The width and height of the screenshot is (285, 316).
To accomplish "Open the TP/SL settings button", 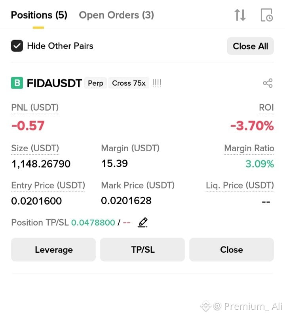I will click(x=142, y=250).
